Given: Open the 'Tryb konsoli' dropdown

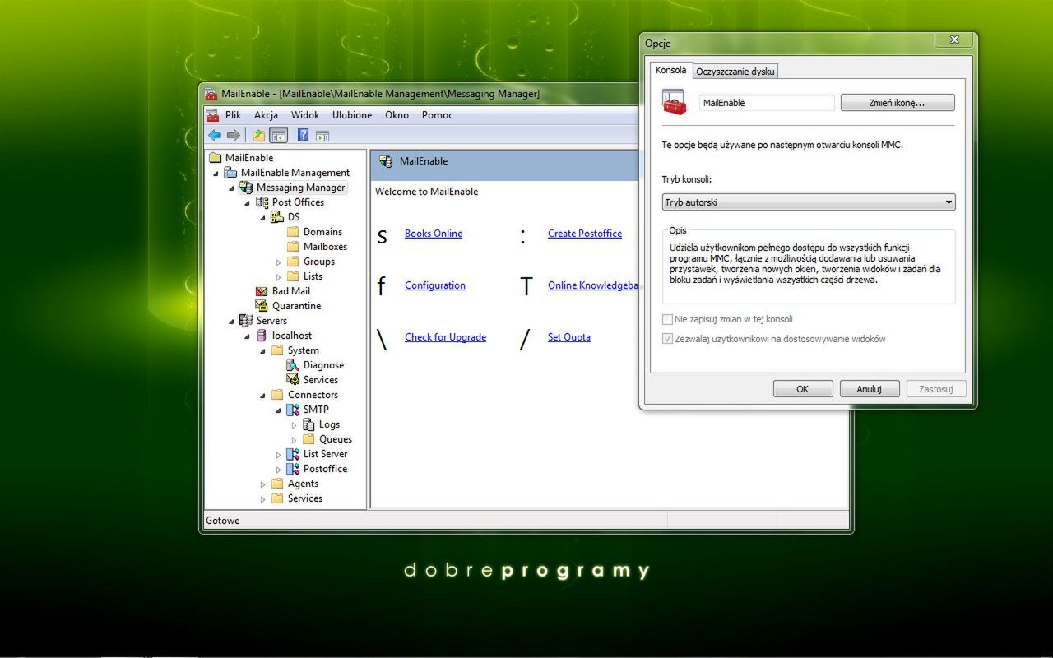Looking at the screenshot, I should (809, 202).
